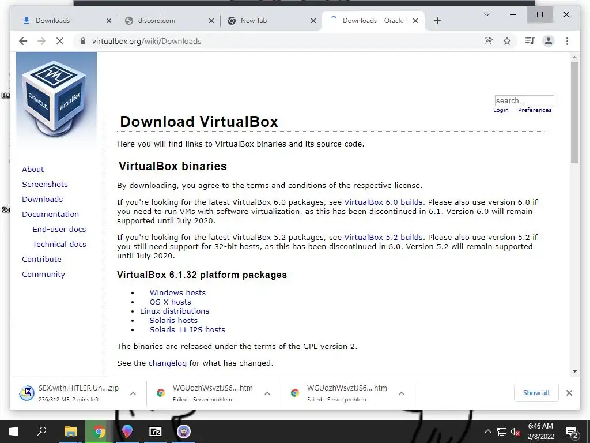Open the Windows Start menu
Viewport: 590px width, 443px height.
point(14,431)
